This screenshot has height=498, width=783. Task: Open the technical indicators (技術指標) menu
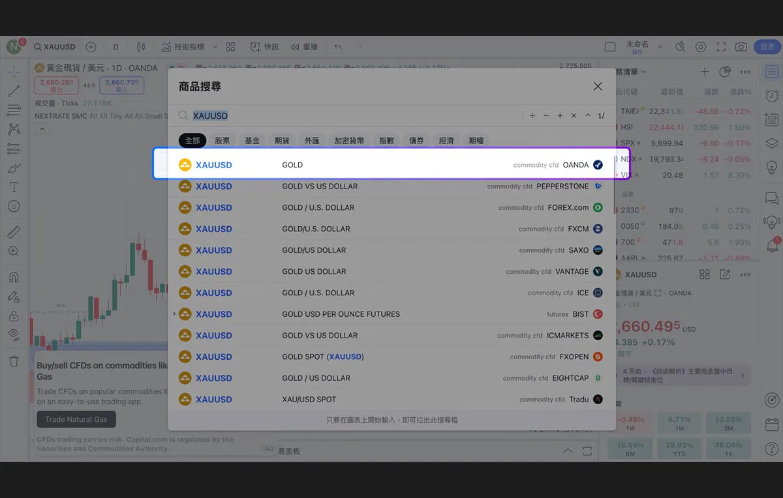pyautogui.click(x=183, y=47)
